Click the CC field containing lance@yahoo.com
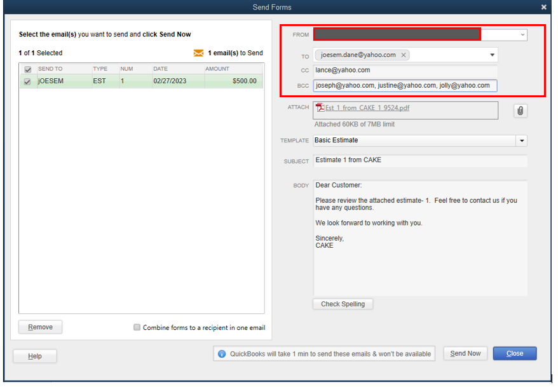This screenshot has height=387, width=558. pos(405,71)
